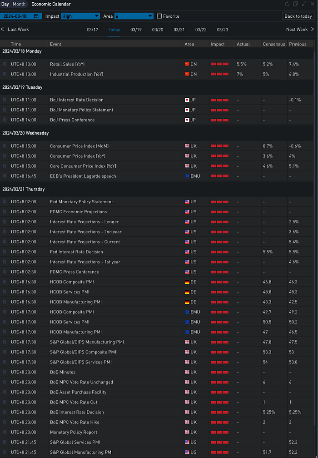This screenshot has width=318, height=458.
Task: Go to Next Week
Action: pyautogui.click(x=299, y=30)
